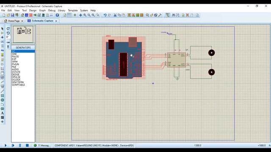Select the Selection Mode arrow tool
This screenshot has width=271, height=152.
click(2, 29)
